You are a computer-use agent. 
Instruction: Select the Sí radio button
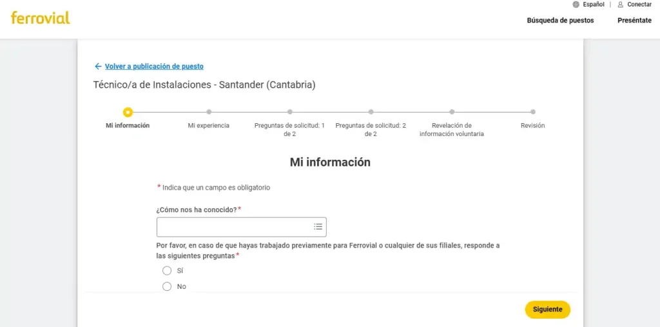(167, 270)
